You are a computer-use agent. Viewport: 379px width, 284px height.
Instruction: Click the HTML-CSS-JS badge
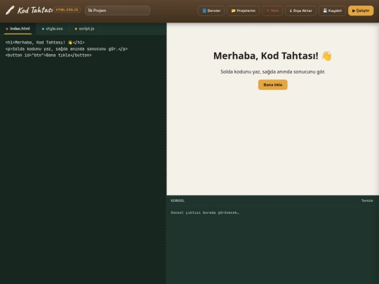[x=67, y=10]
